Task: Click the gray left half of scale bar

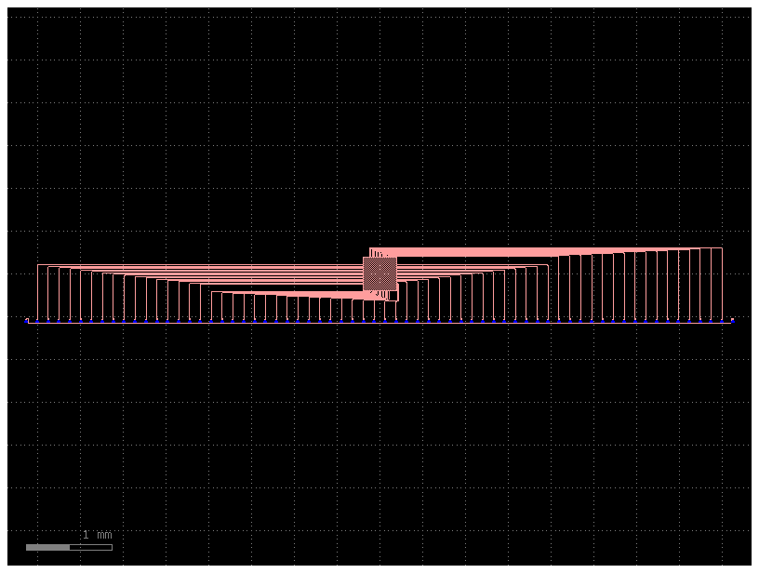Action: (x=47, y=547)
